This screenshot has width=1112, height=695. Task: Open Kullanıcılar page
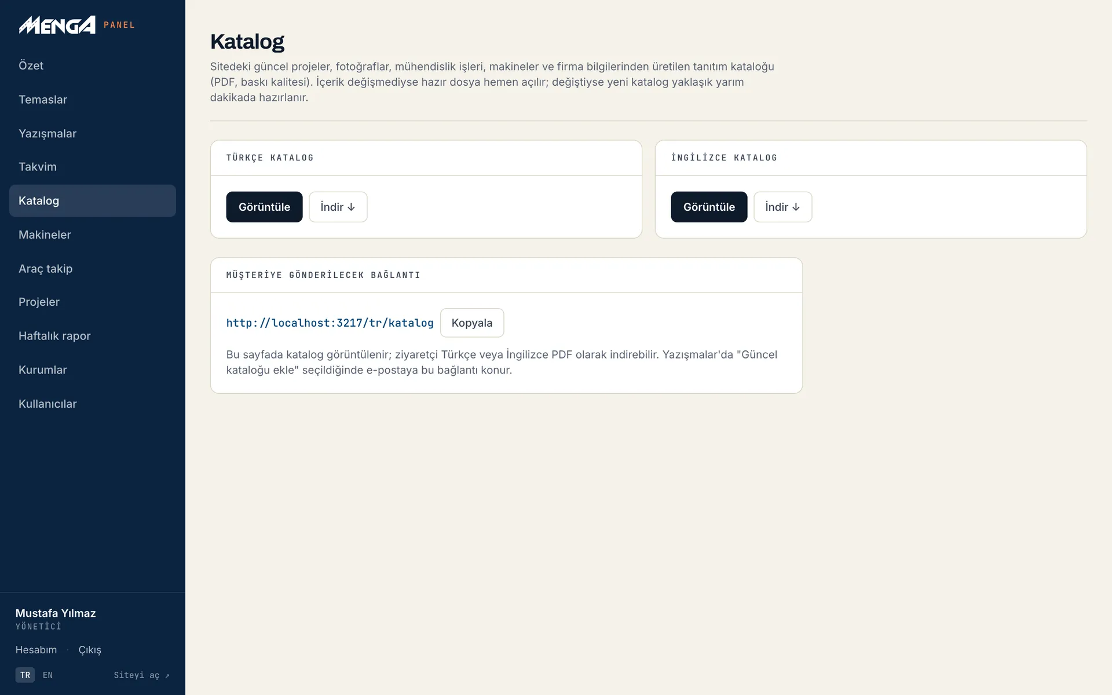(x=93, y=404)
